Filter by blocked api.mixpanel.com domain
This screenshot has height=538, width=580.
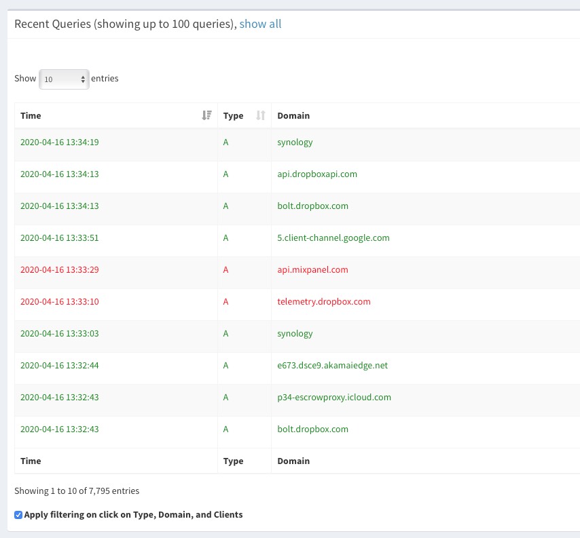[x=312, y=270]
